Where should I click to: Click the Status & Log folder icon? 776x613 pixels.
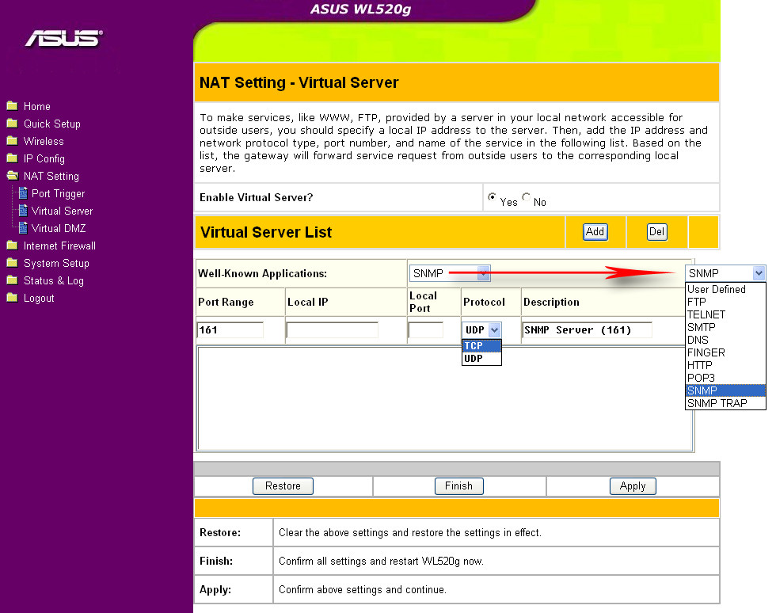point(12,280)
